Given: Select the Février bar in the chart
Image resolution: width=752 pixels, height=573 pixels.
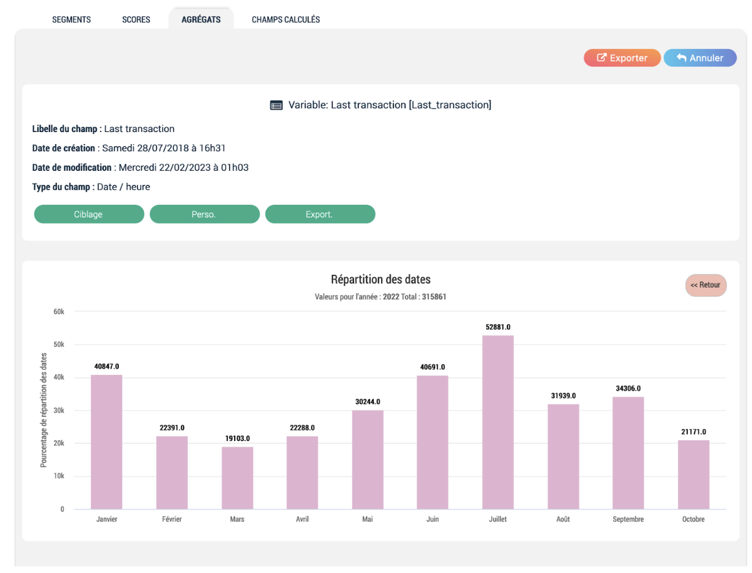Looking at the screenshot, I should click(x=172, y=473).
